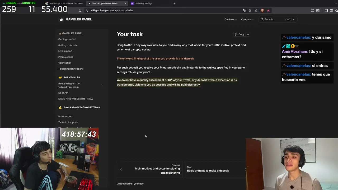Screen dimensions: 338x190
Task: Close the 'Your task | GAMBLER PANEL' tab
Action: pos(125,3)
